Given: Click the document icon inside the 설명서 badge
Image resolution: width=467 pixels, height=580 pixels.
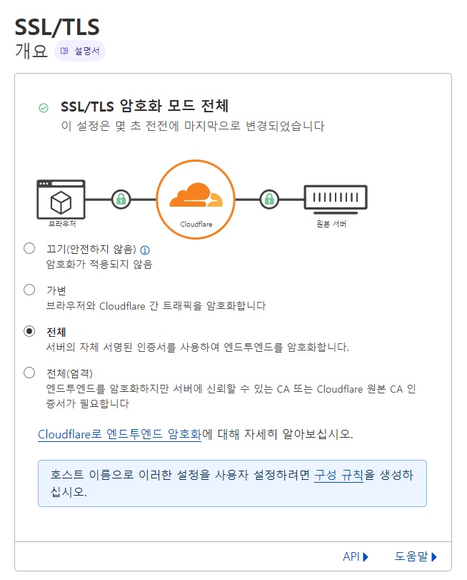Looking at the screenshot, I should 64,51.
